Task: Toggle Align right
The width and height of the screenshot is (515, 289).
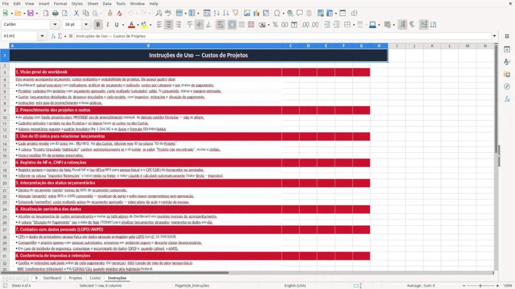Action: [x=179, y=25]
